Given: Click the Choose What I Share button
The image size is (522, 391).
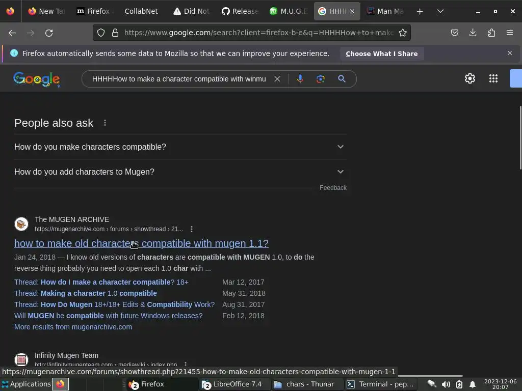Looking at the screenshot, I should tap(382, 53).
